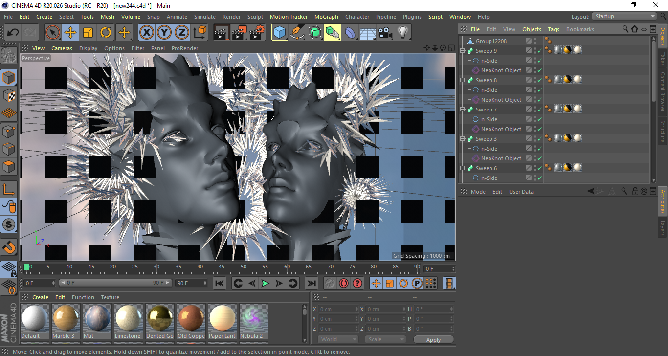Go to end of animation
668x356 pixels.
(x=311, y=283)
